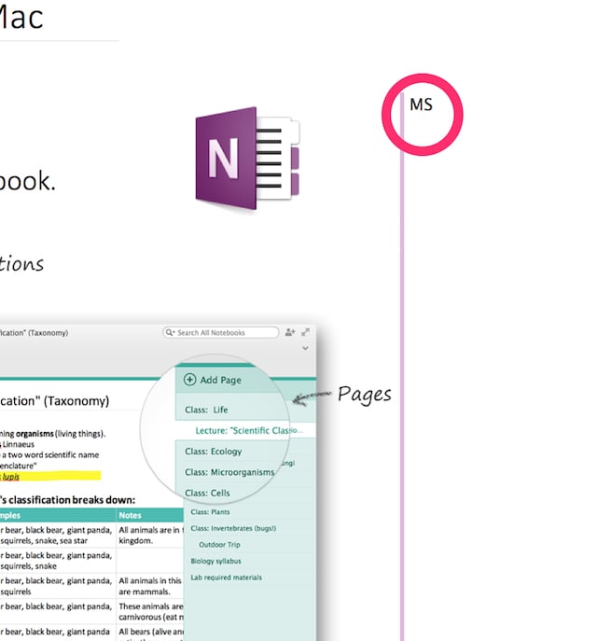
Task: Open the Biology syllabus page
Action: [x=215, y=561]
